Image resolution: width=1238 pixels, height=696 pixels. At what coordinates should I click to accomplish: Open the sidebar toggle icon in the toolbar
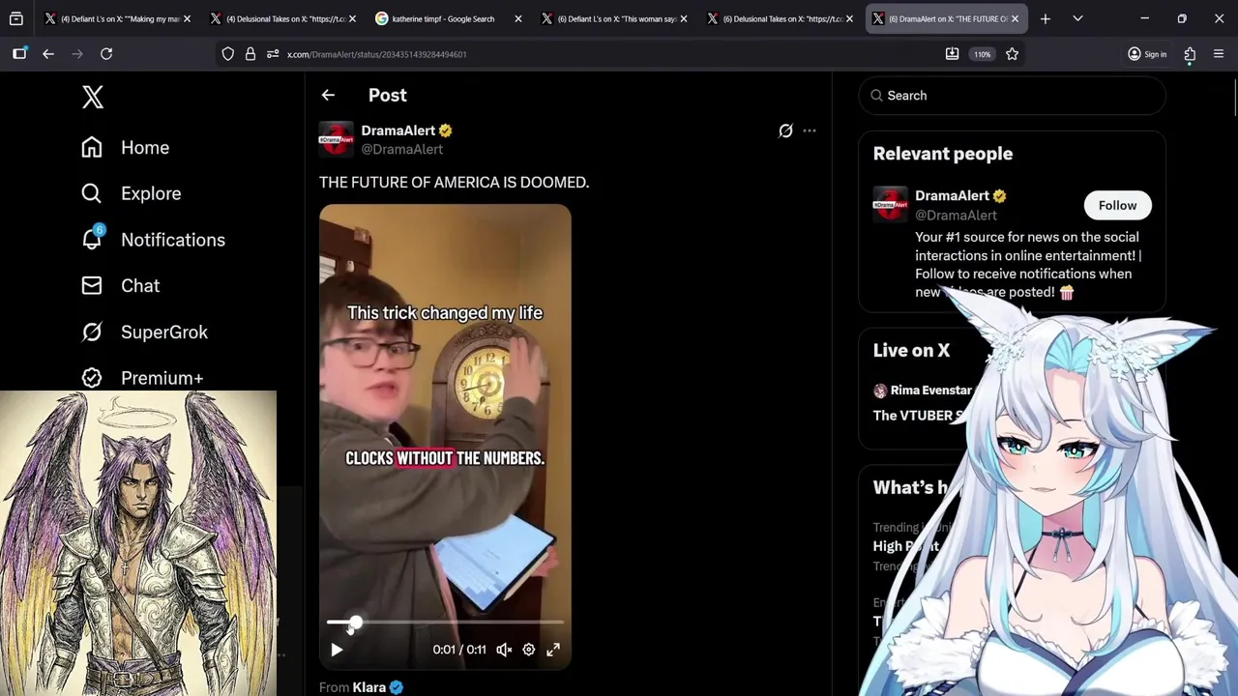click(19, 54)
